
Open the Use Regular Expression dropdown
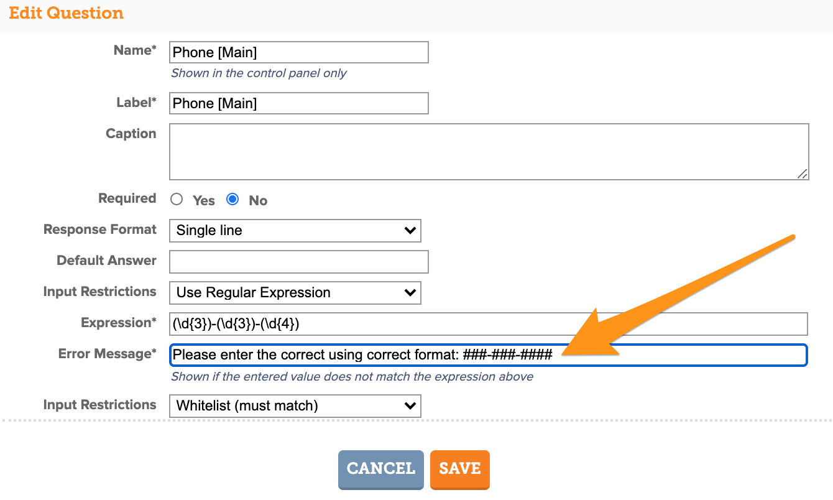click(x=295, y=292)
